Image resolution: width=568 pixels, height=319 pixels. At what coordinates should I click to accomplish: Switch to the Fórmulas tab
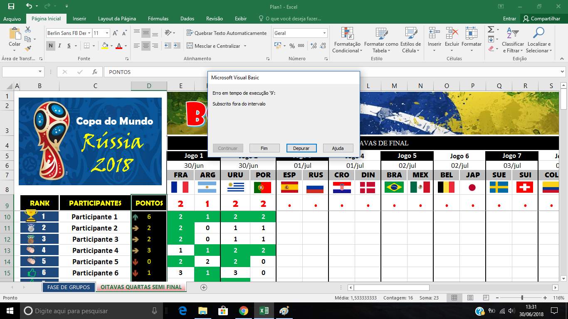pyautogui.click(x=158, y=19)
